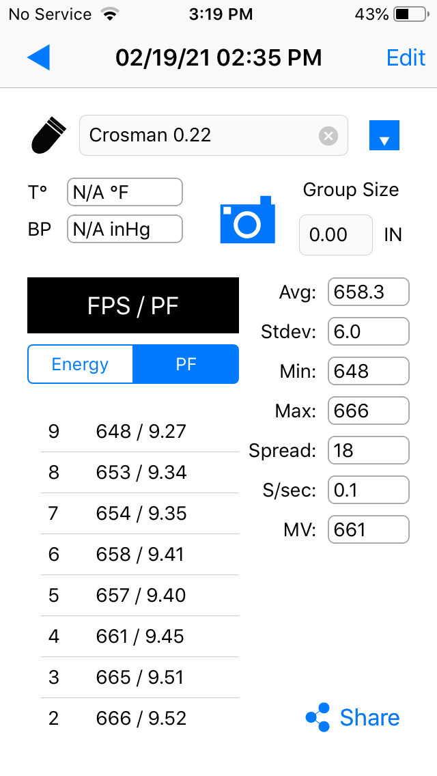
Task: Tap the Wi-Fi status icon
Action: (110, 14)
